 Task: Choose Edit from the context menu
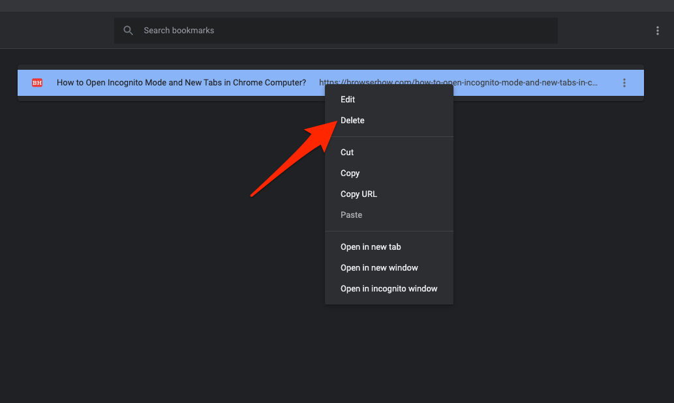click(389, 100)
